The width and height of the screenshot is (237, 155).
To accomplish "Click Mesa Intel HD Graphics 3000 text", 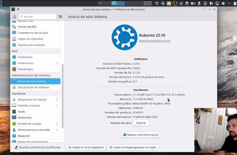I will coord(151,104).
